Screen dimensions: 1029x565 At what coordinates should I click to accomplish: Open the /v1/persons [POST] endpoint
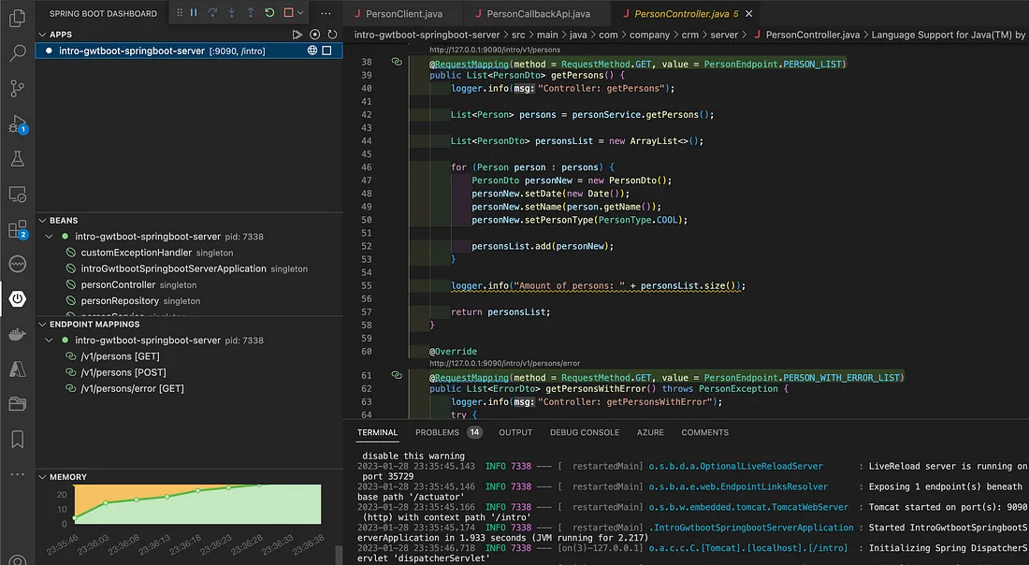tap(189, 372)
